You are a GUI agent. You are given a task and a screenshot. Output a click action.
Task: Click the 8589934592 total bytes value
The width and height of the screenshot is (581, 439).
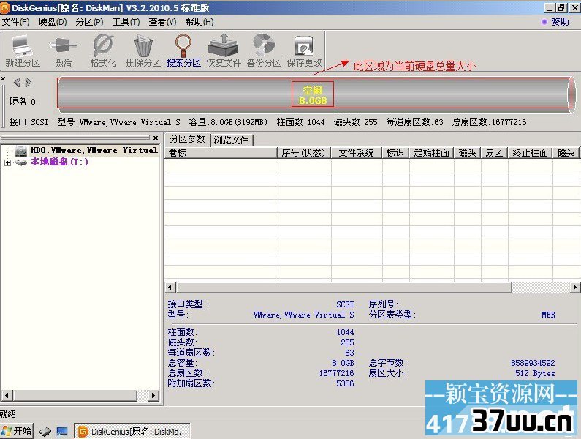[x=533, y=363]
